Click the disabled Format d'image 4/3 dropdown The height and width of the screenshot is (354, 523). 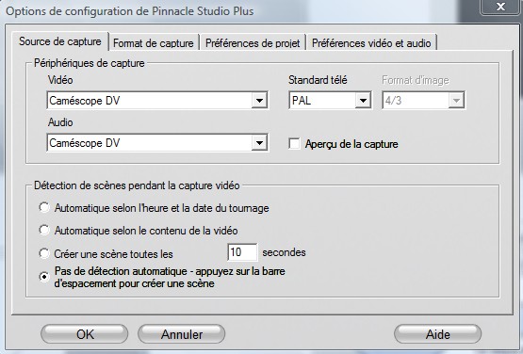click(x=424, y=100)
